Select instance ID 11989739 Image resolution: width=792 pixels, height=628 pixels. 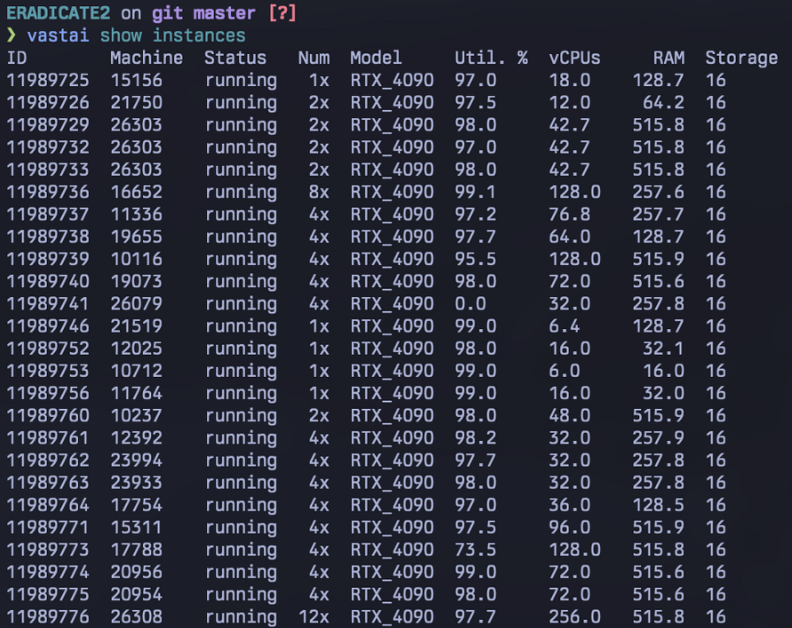click(48, 259)
